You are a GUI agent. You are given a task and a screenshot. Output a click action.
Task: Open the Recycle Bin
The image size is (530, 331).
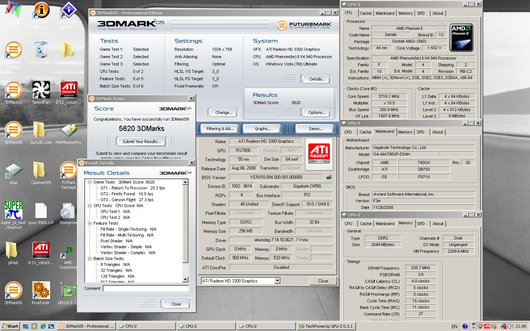pos(41,52)
